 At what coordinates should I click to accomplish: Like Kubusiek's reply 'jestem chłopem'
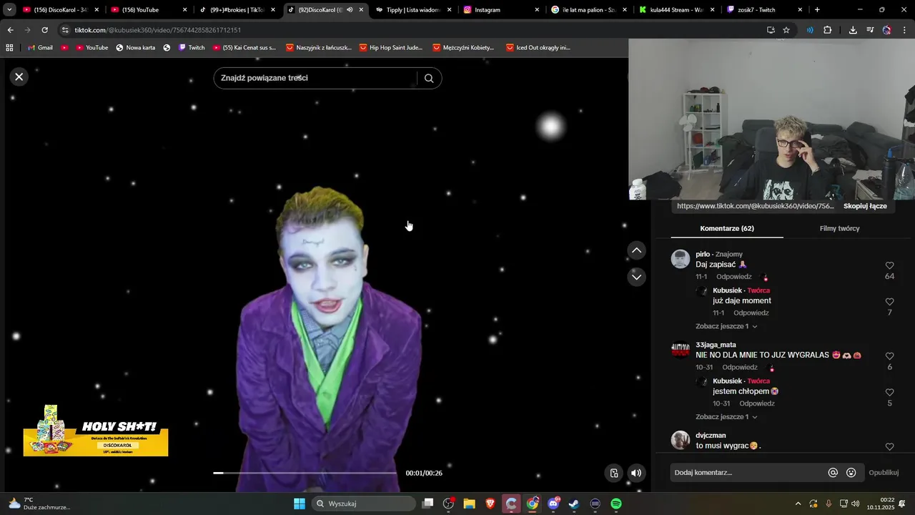point(889,393)
